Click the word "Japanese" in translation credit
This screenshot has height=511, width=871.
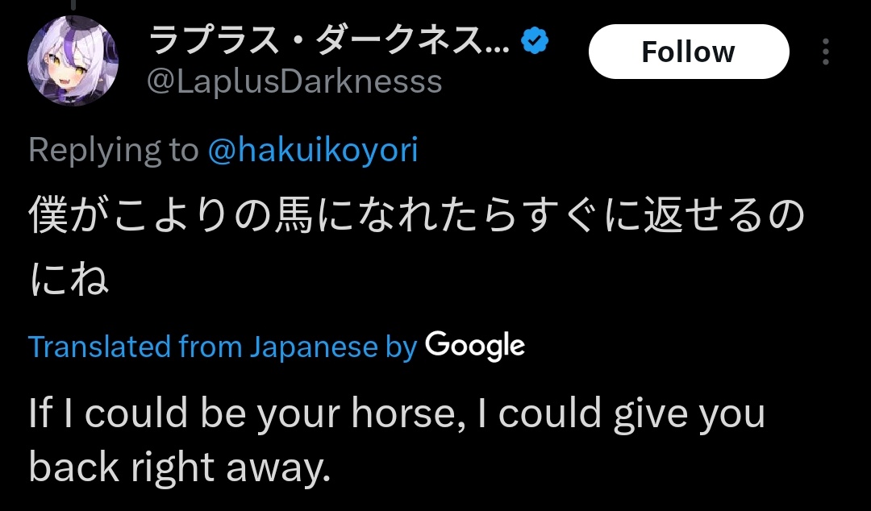click(x=312, y=347)
